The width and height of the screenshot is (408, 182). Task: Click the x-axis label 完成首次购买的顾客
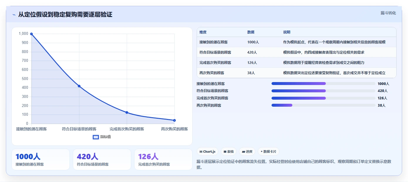tap(127, 129)
